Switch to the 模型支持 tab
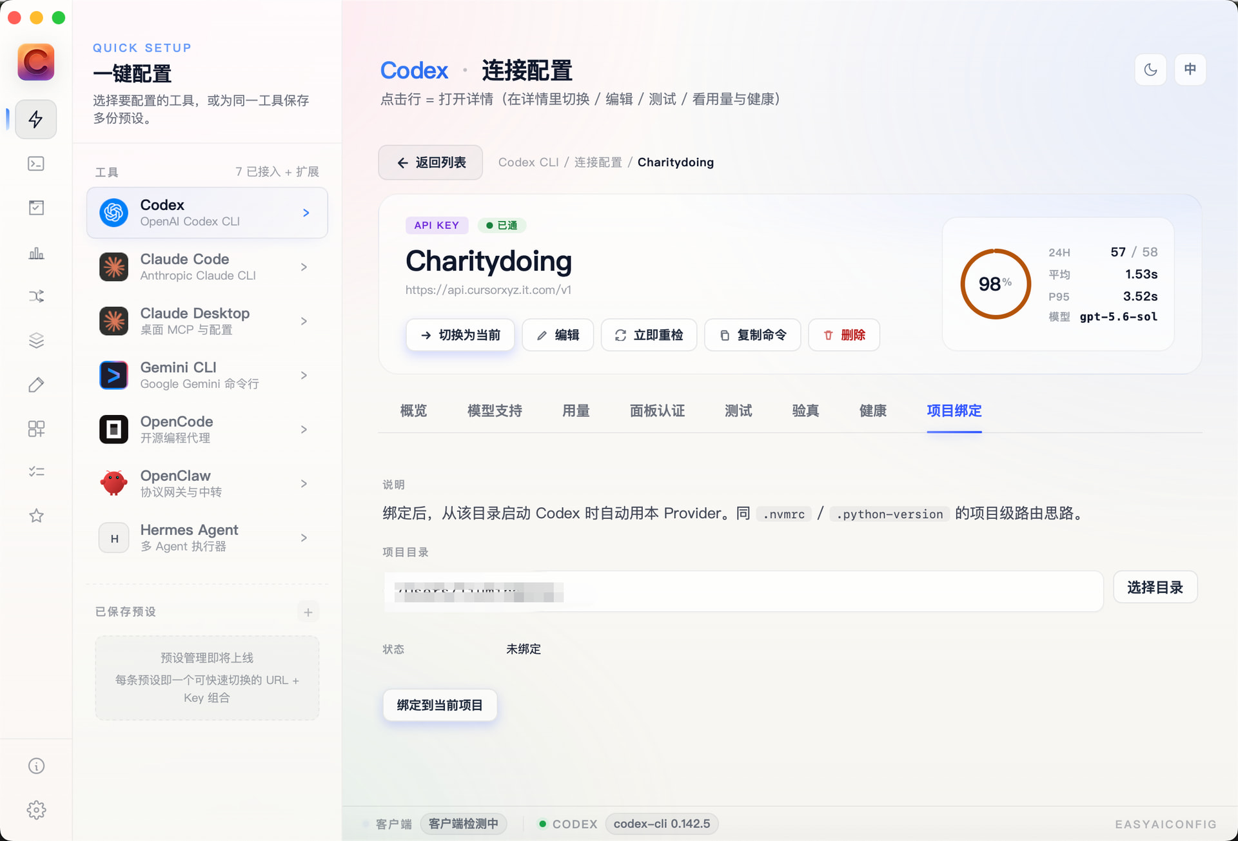The width and height of the screenshot is (1238, 841). [495, 411]
